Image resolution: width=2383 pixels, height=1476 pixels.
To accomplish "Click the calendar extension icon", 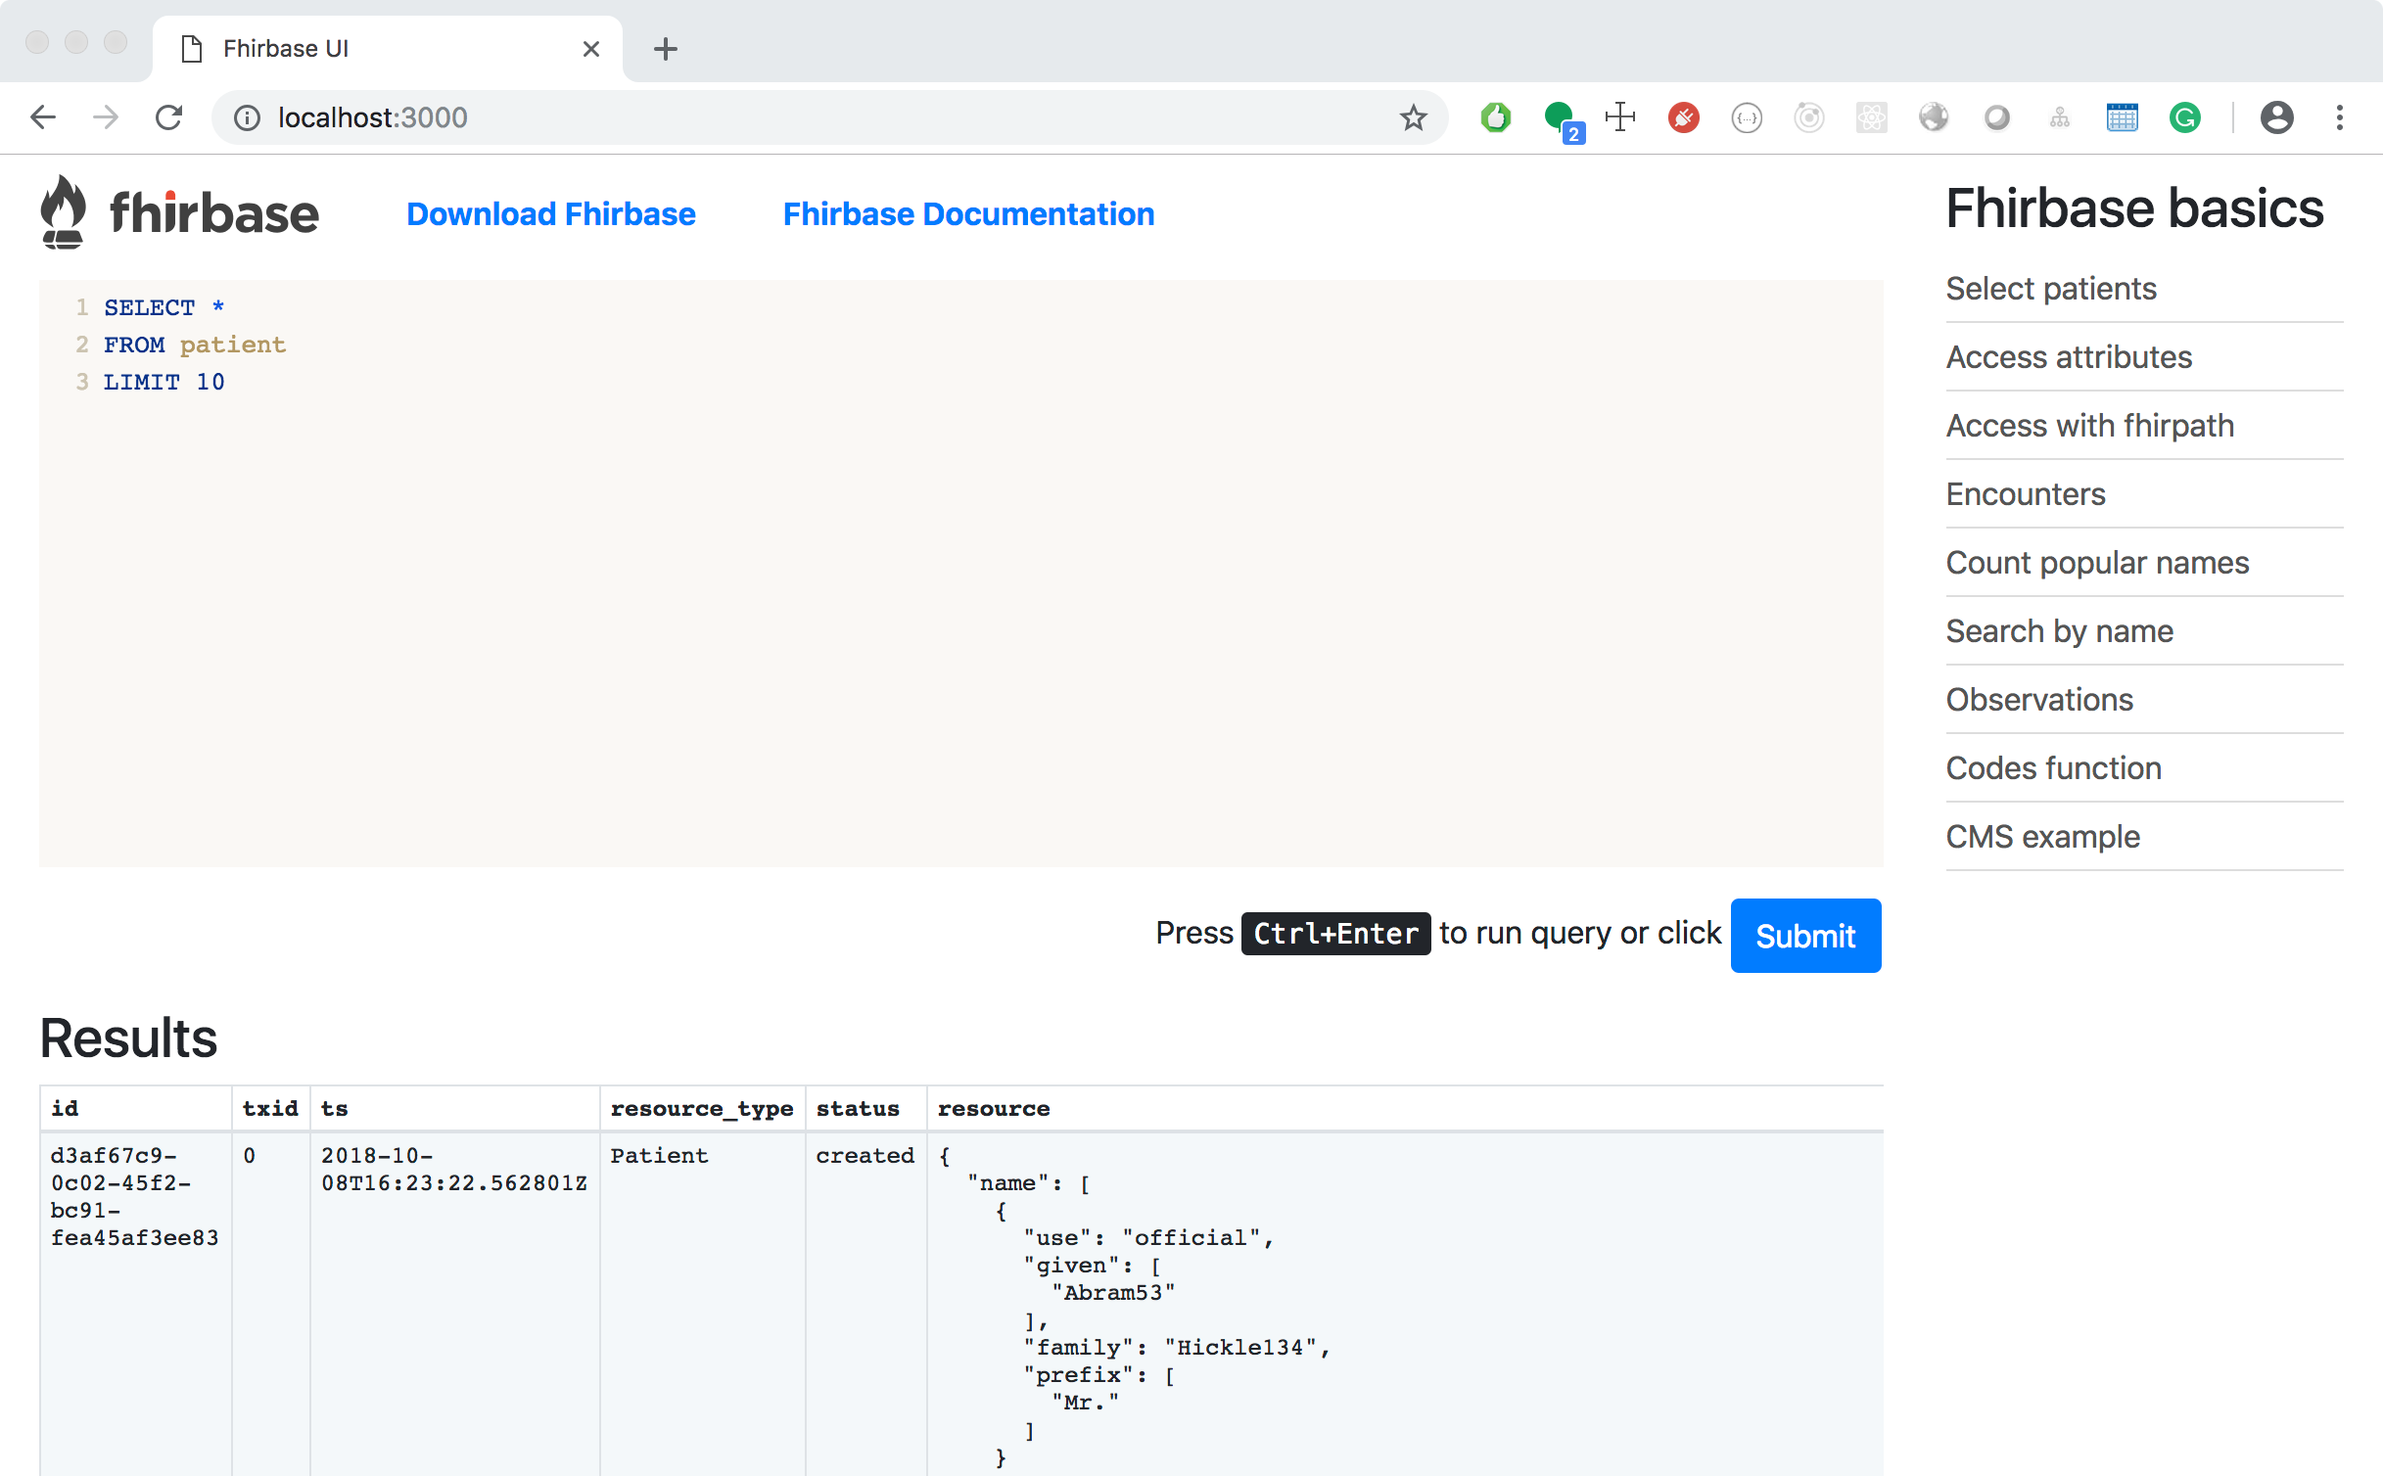I will tap(2122, 117).
